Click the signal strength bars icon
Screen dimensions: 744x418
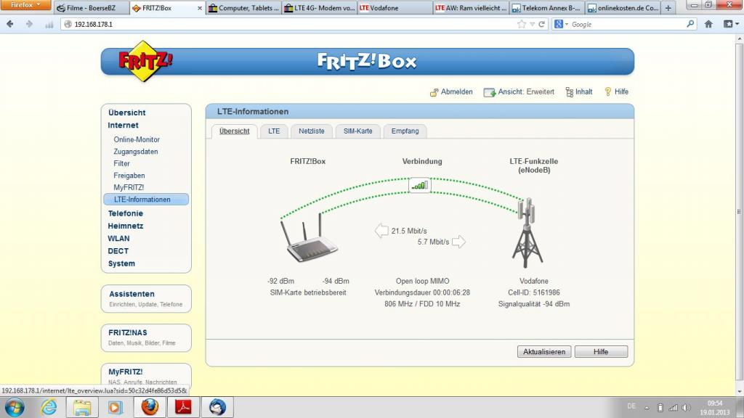tap(420, 185)
